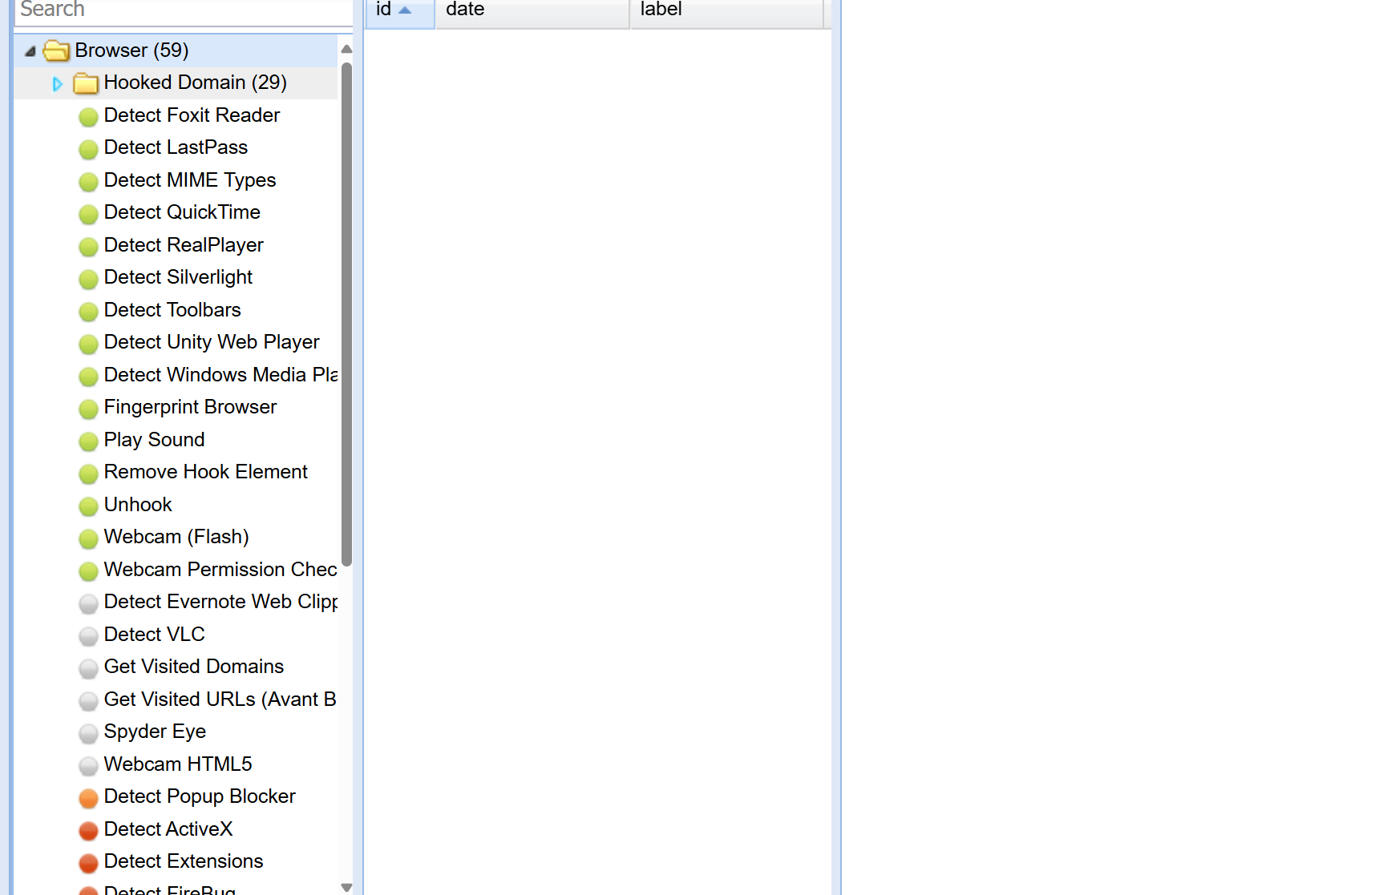Viewport: 1399px width, 895px height.
Task: Select the Unhook module
Action: (x=138, y=505)
